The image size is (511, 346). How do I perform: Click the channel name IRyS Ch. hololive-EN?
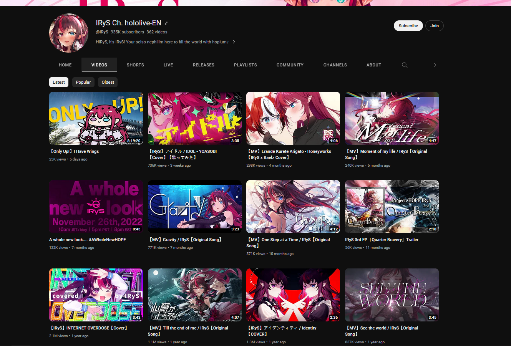(x=129, y=23)
